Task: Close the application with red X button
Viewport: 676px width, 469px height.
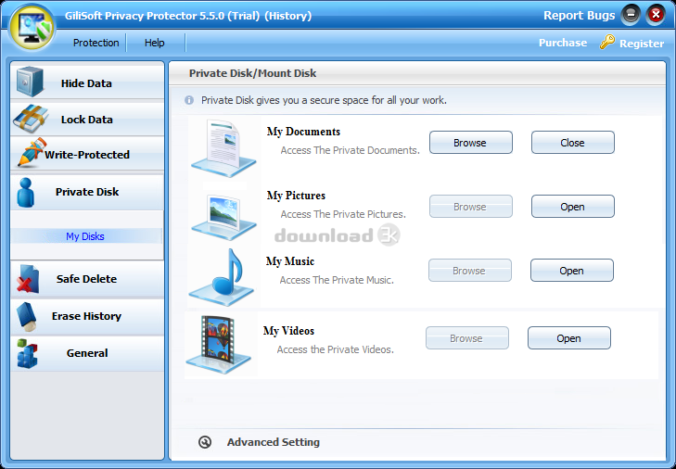Action: pos(656,15)
